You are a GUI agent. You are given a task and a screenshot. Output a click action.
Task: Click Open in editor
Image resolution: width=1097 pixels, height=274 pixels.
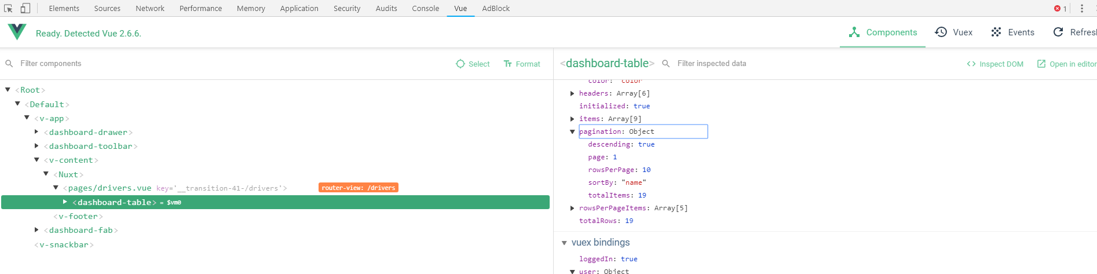click(x=1066, y=64)
